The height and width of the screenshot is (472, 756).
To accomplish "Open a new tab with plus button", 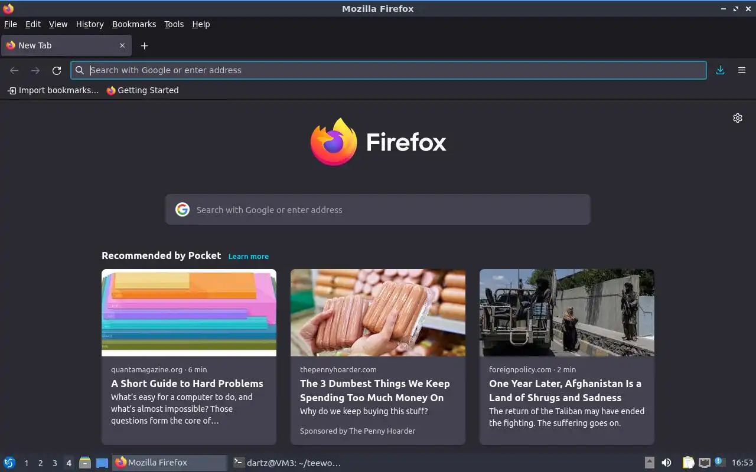I will tap(144, 45).
